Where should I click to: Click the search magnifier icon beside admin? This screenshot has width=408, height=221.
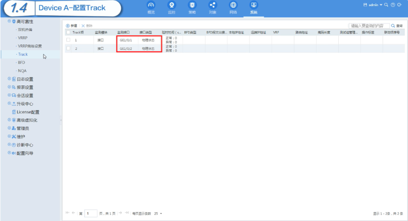[386, 5]
